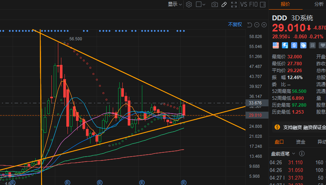Switch to the 报价 tab
The width and height of the screenshot is (326, 185).
click(x=285, y=4)
